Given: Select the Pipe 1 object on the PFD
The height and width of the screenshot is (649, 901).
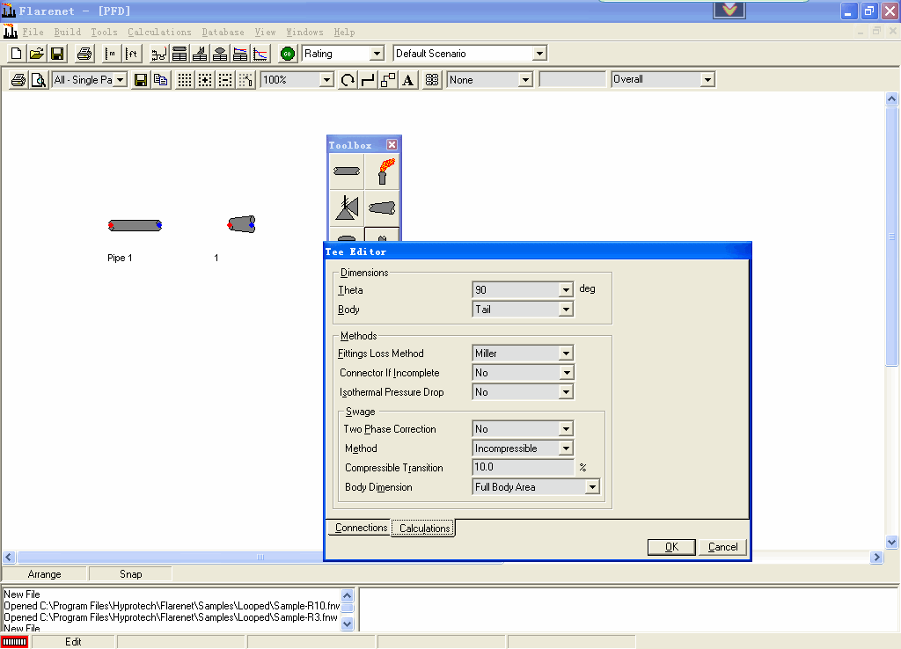Looking at the screenshot, I should (135, 225).
